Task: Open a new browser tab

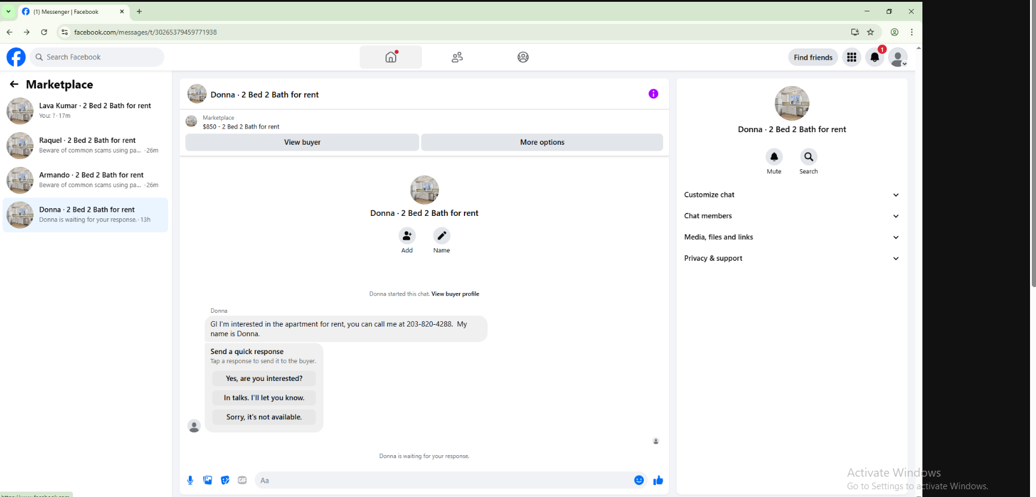Action: point(139,11)
